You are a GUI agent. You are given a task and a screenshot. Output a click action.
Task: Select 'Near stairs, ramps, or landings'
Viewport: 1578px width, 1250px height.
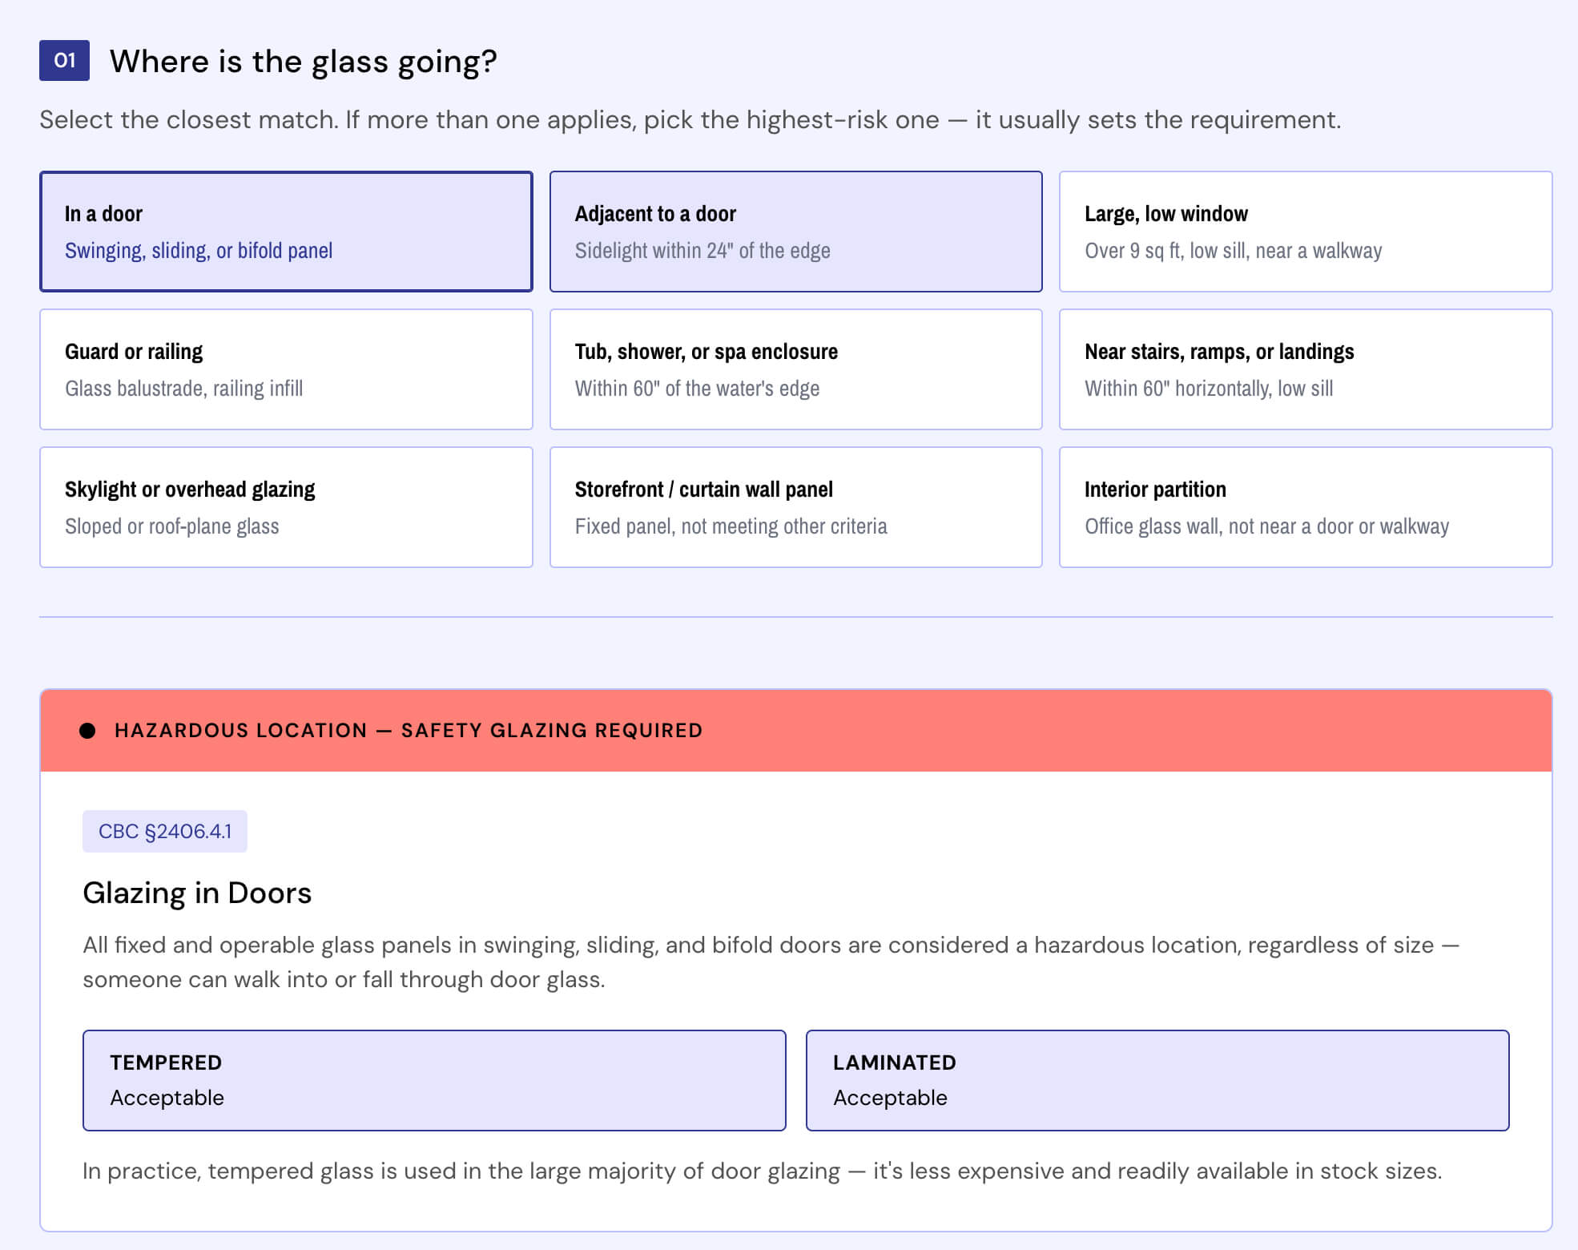[1306, 369]
